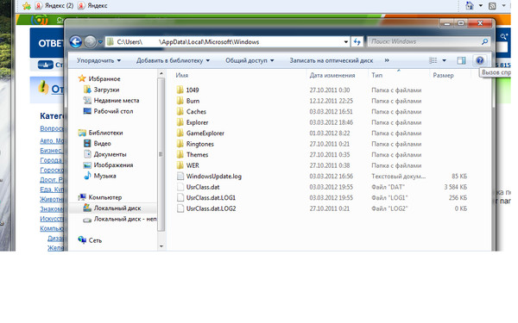Screen dimensions: 518x323
Task: Open the recent locations dropdown beside navigation arrows
Action: coord(100,42)
